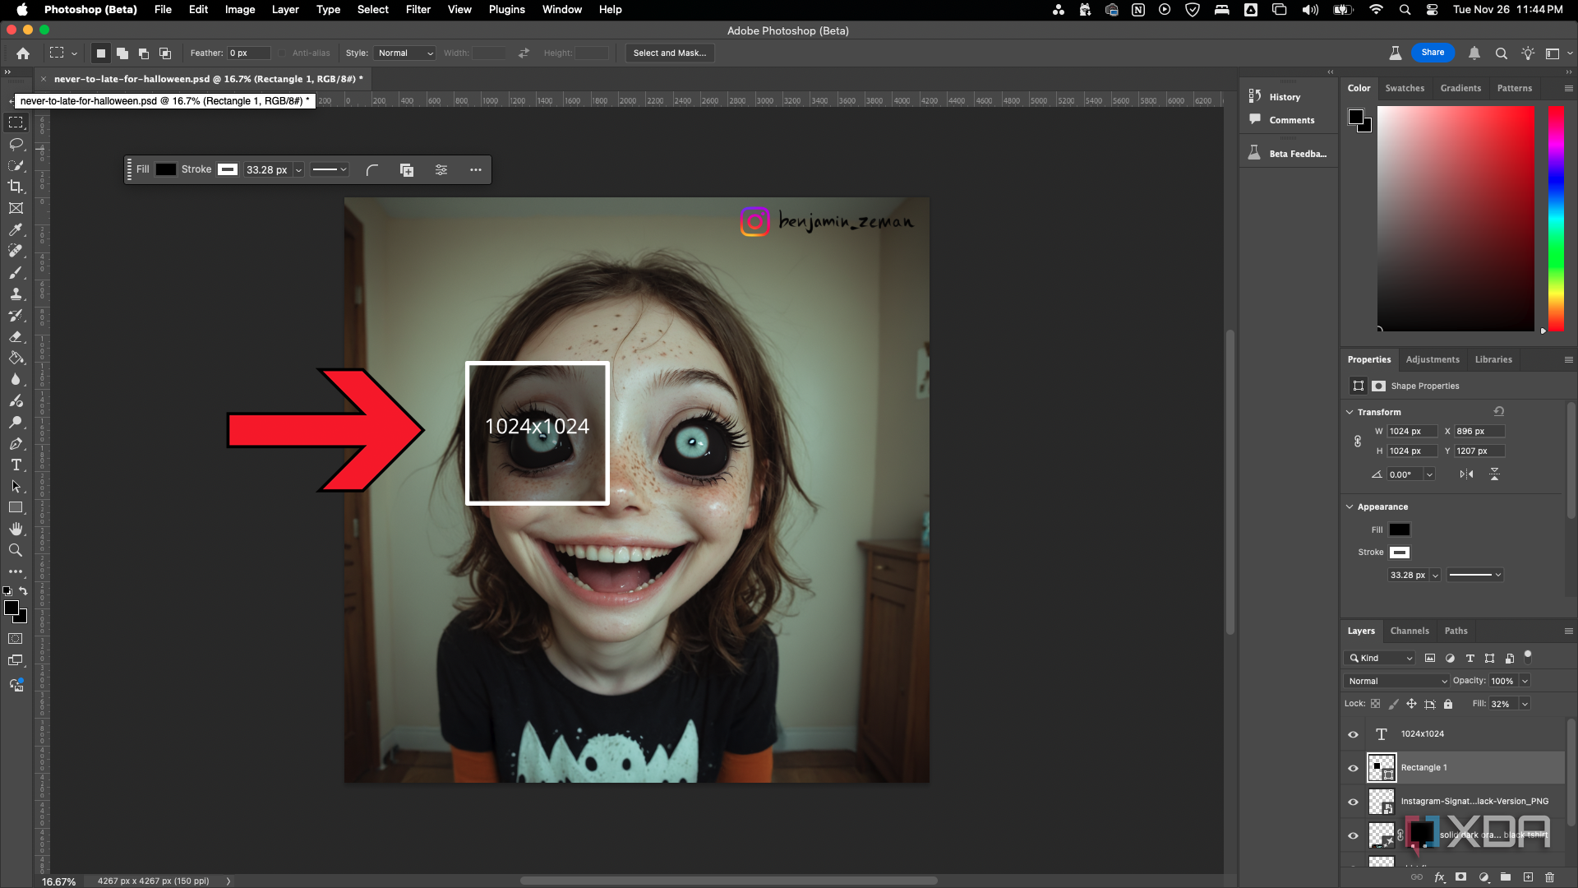1578x888 pixels.
Task: Create a new layer
Action: (x=1527, y=876)
